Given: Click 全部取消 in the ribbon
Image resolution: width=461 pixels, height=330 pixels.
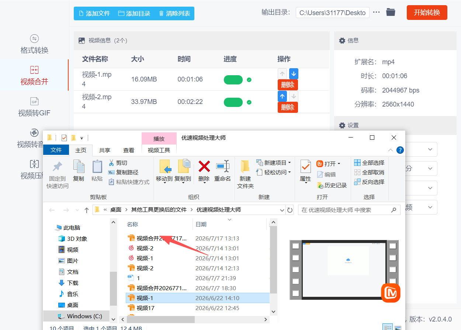Looking at the screenshot, I should point(369,172).
